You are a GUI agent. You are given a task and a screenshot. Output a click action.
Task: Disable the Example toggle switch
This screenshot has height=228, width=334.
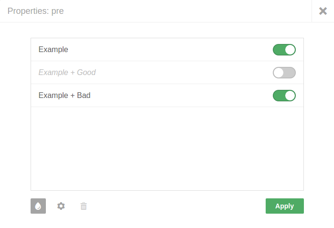[x=284, y=50]
